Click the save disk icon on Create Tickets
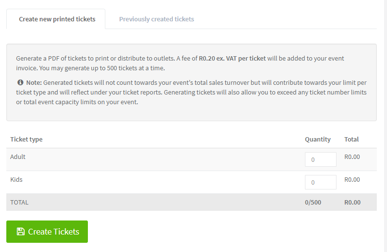 pyautogui.click(x=20, y=232)
